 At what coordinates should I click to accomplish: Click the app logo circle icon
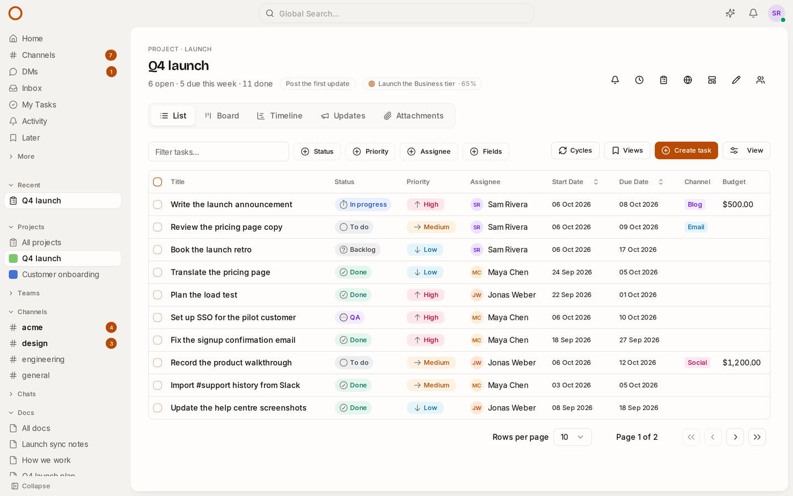pos(15,13)
